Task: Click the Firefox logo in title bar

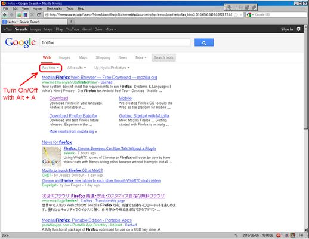Action: tap(4, 3)
